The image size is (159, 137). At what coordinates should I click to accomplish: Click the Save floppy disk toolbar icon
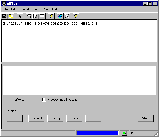click(x=4, y=16)
